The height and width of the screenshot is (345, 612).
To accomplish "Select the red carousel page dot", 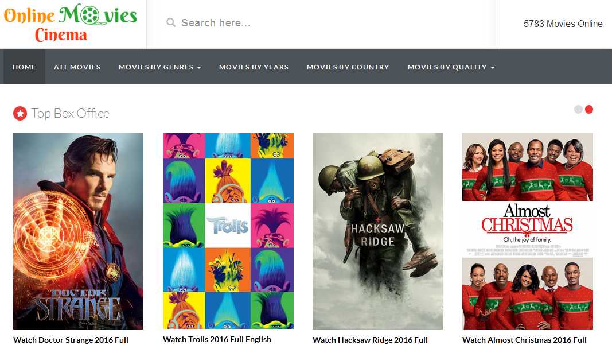I will 589,110.
